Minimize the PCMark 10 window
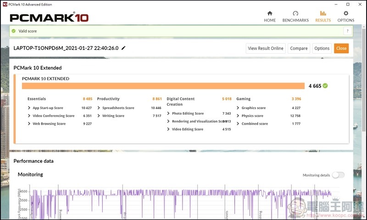This screenshot has width=367, height=220. point(336,4)
